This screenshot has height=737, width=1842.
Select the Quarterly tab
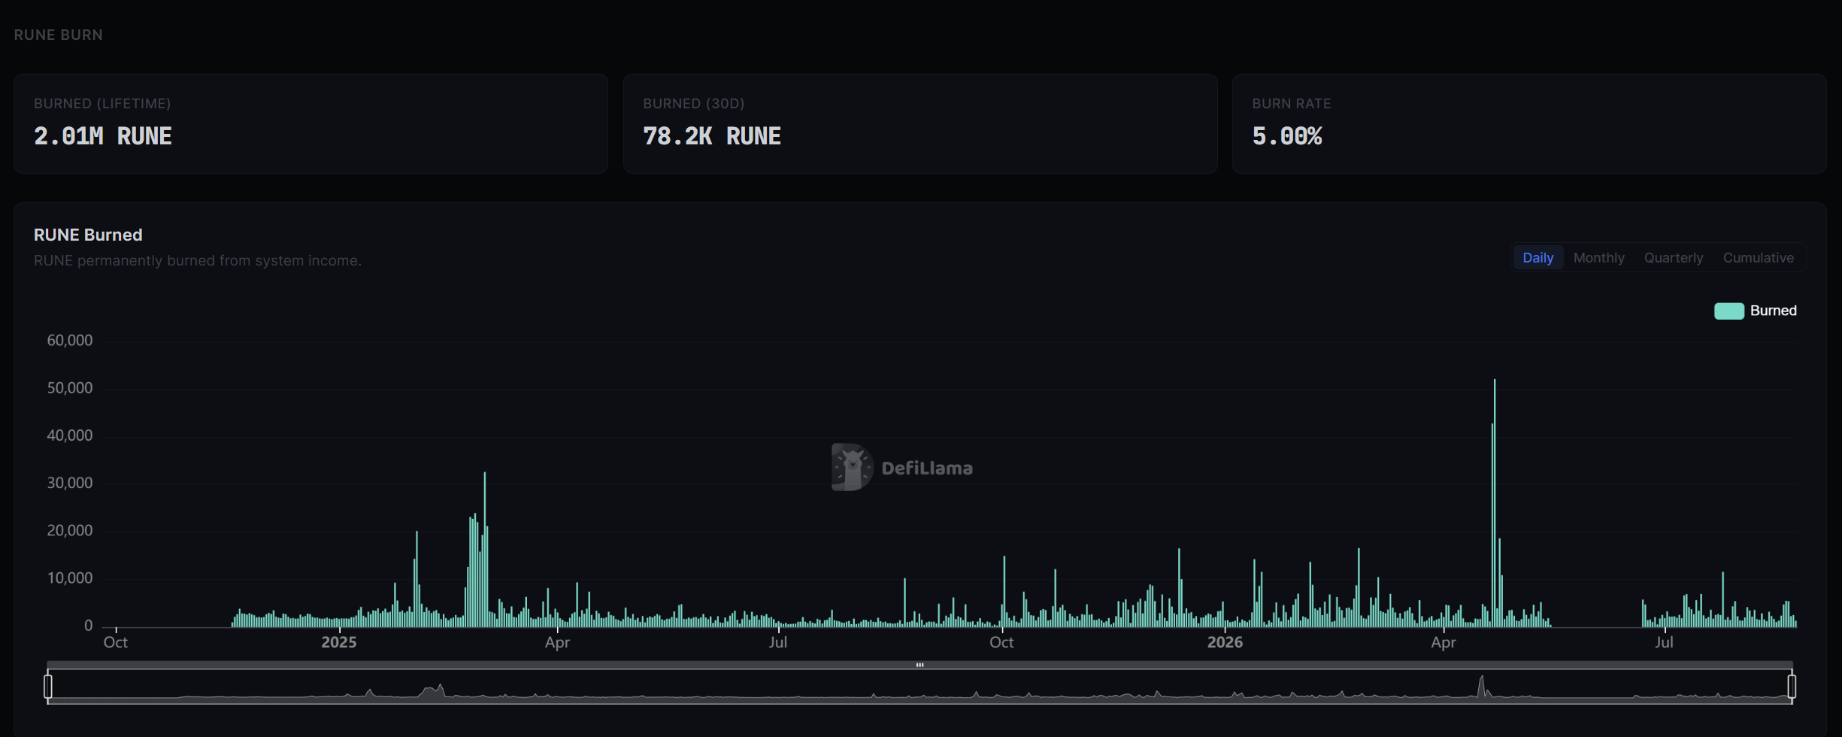pos(1673,258)
